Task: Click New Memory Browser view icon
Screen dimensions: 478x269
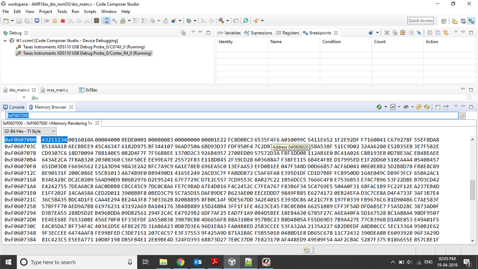Action: [x=438, y=107]
